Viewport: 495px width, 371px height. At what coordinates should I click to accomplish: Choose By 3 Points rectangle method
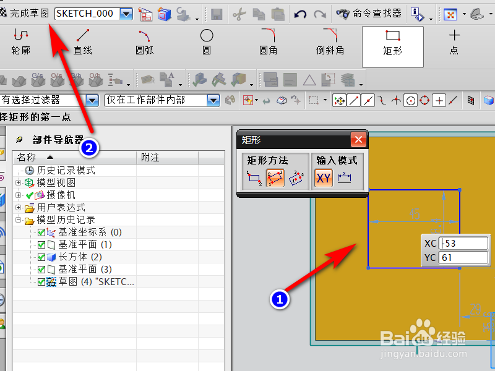tap(275, 178)
